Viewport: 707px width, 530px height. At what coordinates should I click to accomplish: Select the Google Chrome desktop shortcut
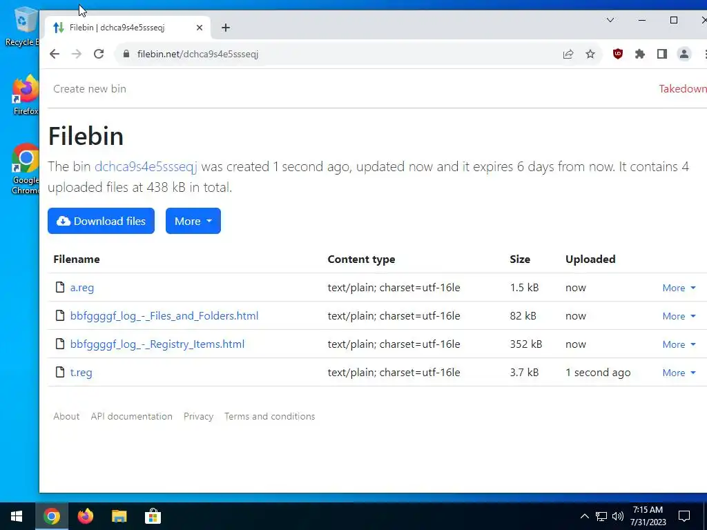(26, 169)
